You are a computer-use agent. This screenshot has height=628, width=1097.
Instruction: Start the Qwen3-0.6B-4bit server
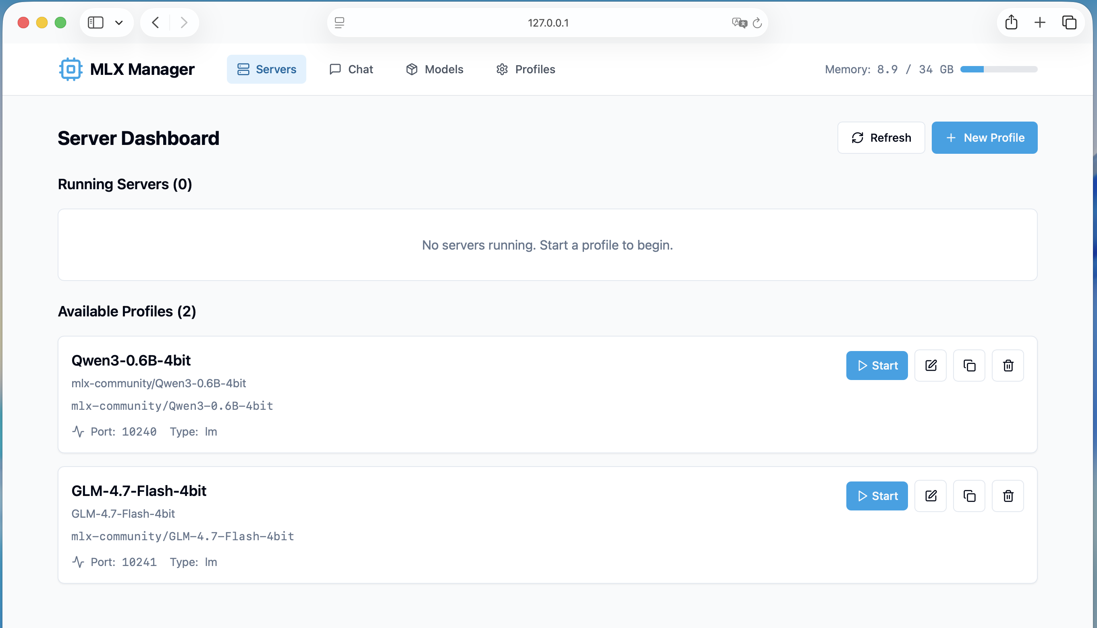click(877, 366)
